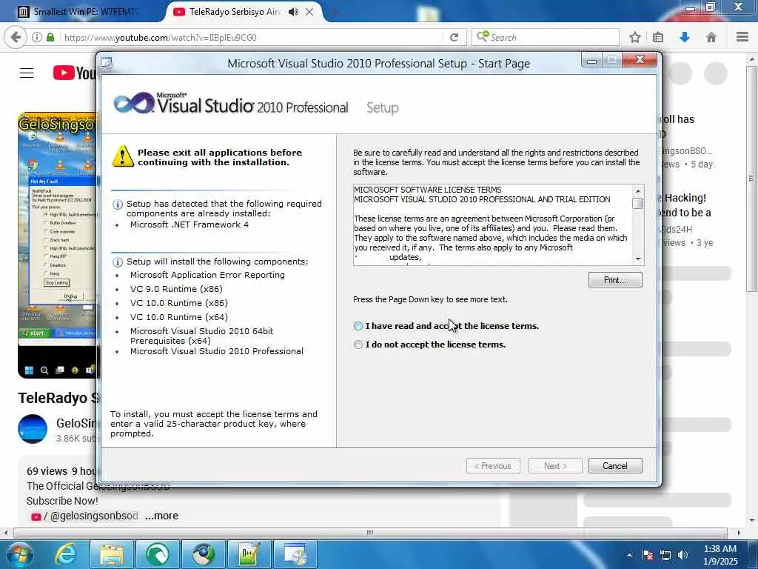Open volume control tray icon

[682, 555]
